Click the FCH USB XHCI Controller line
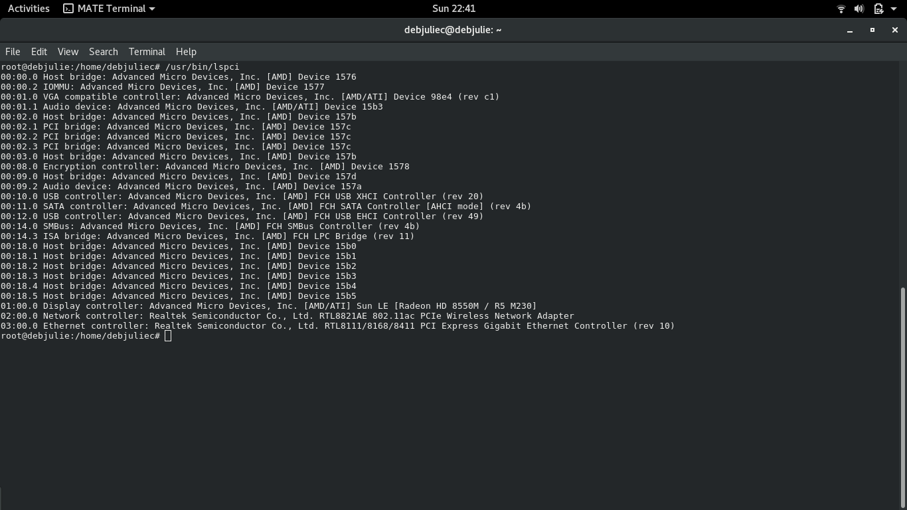 pyautogui.click(x=242, y=197)
